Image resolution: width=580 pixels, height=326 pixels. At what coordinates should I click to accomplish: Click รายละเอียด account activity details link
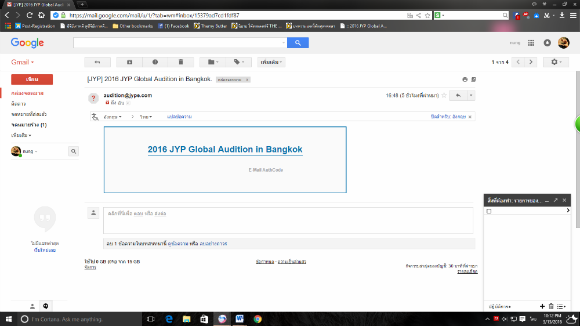(x=467, y=271)
